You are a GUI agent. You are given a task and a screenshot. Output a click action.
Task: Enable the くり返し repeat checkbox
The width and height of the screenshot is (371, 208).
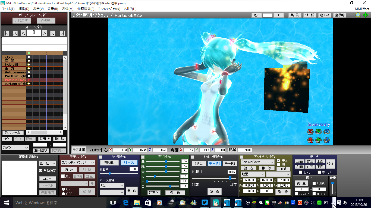tap(314, 183)
